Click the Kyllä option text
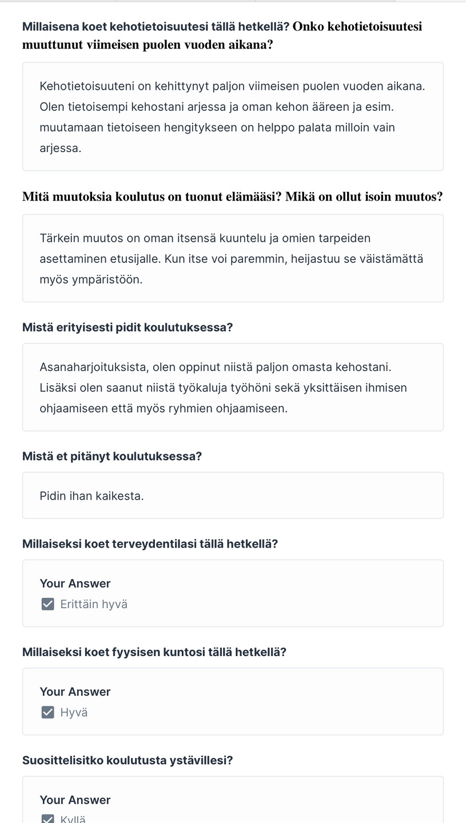 (73, 819)
